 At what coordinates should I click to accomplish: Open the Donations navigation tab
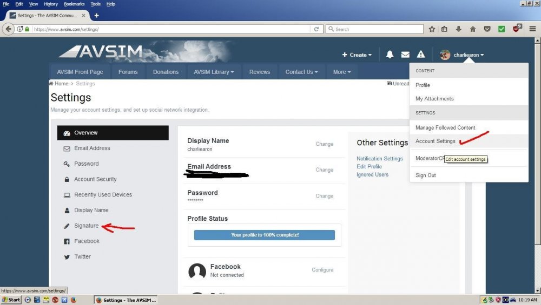(166, 72)
